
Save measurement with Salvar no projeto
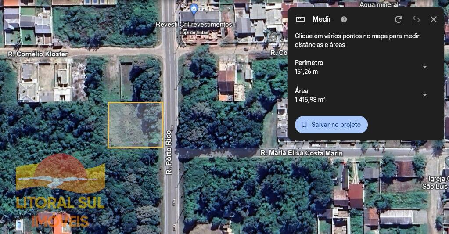point(331,125)
